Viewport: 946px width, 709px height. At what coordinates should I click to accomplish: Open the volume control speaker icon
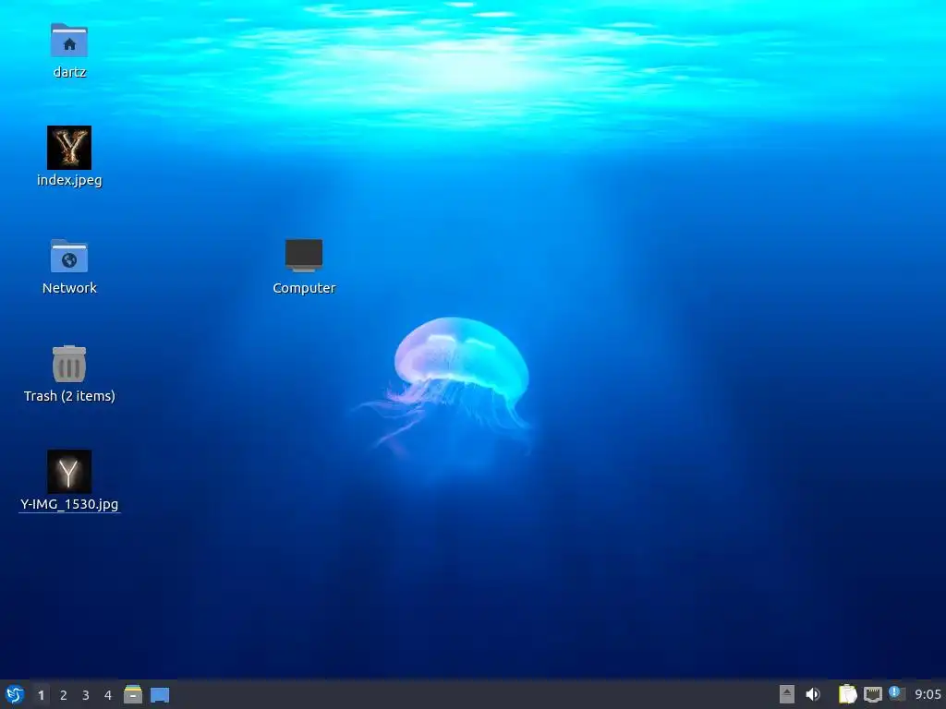coord(813,694)
